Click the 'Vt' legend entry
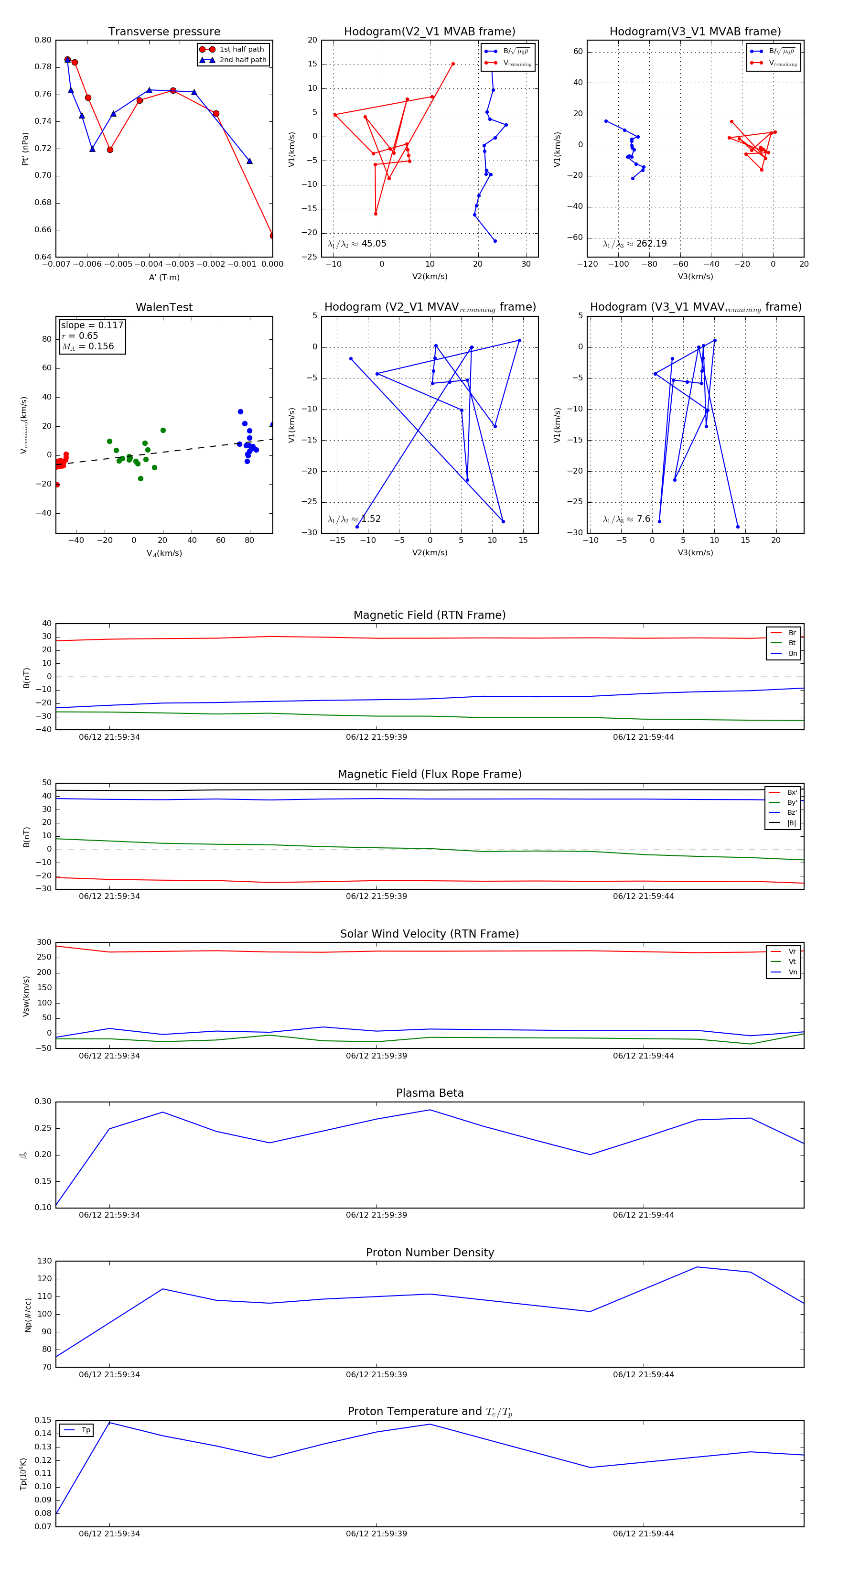 coord(784,962)
